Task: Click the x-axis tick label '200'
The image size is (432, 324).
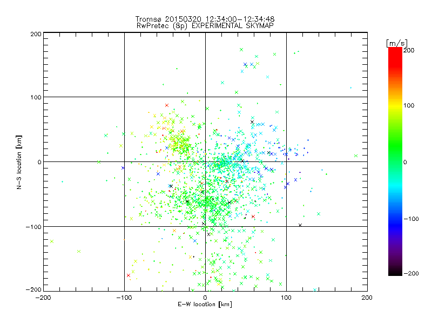Action: pos(367,298)
